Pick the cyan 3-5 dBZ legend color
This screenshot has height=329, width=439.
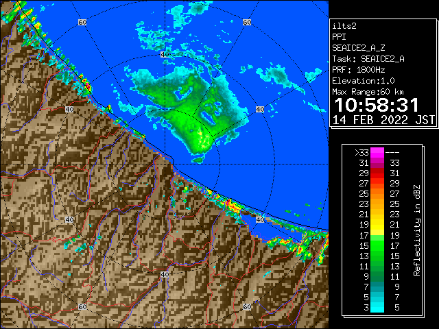click(377, 307)
